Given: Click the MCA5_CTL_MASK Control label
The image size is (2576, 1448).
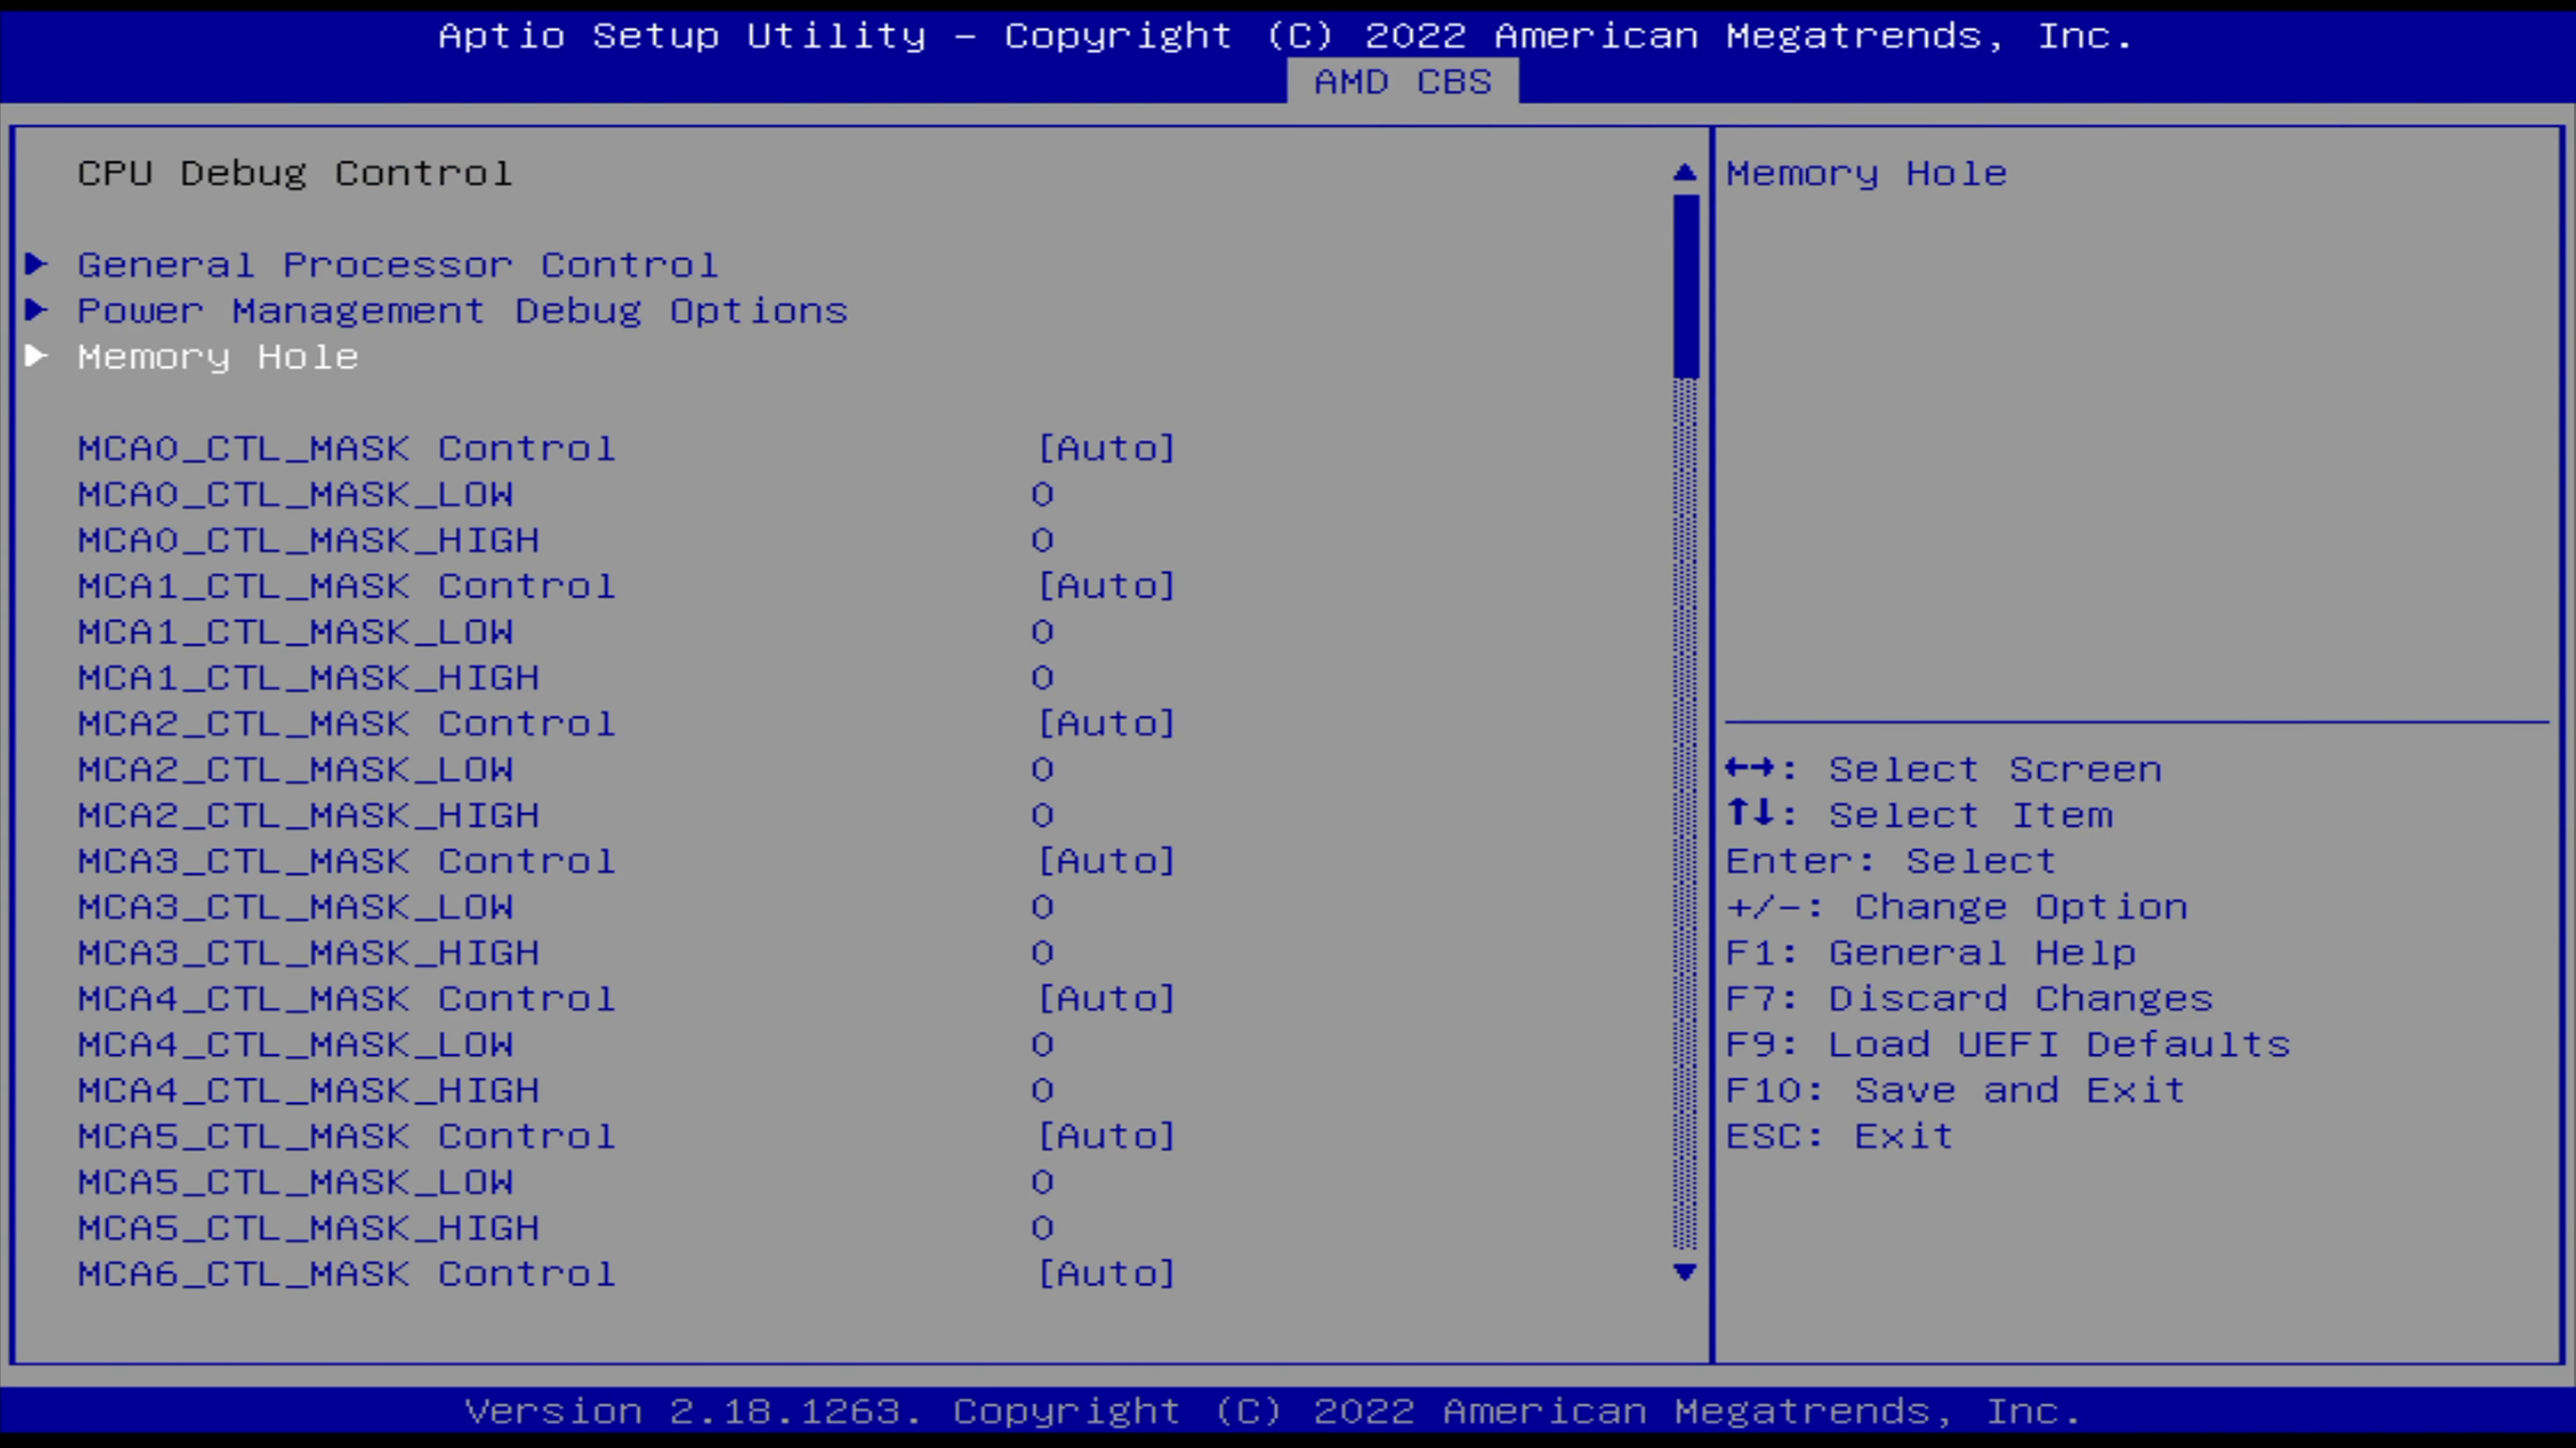Looking at the screenshot, I should point(347,1136).
